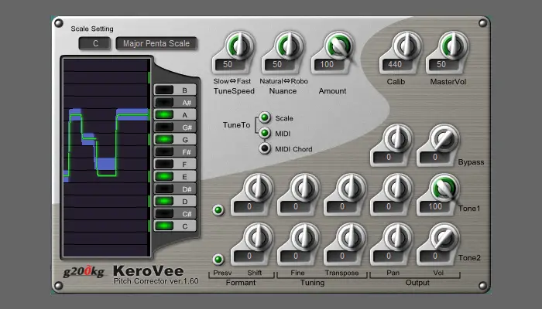Open the C root key dropdown
Viewport: 542px width, 309px height.
click(95, 43)
